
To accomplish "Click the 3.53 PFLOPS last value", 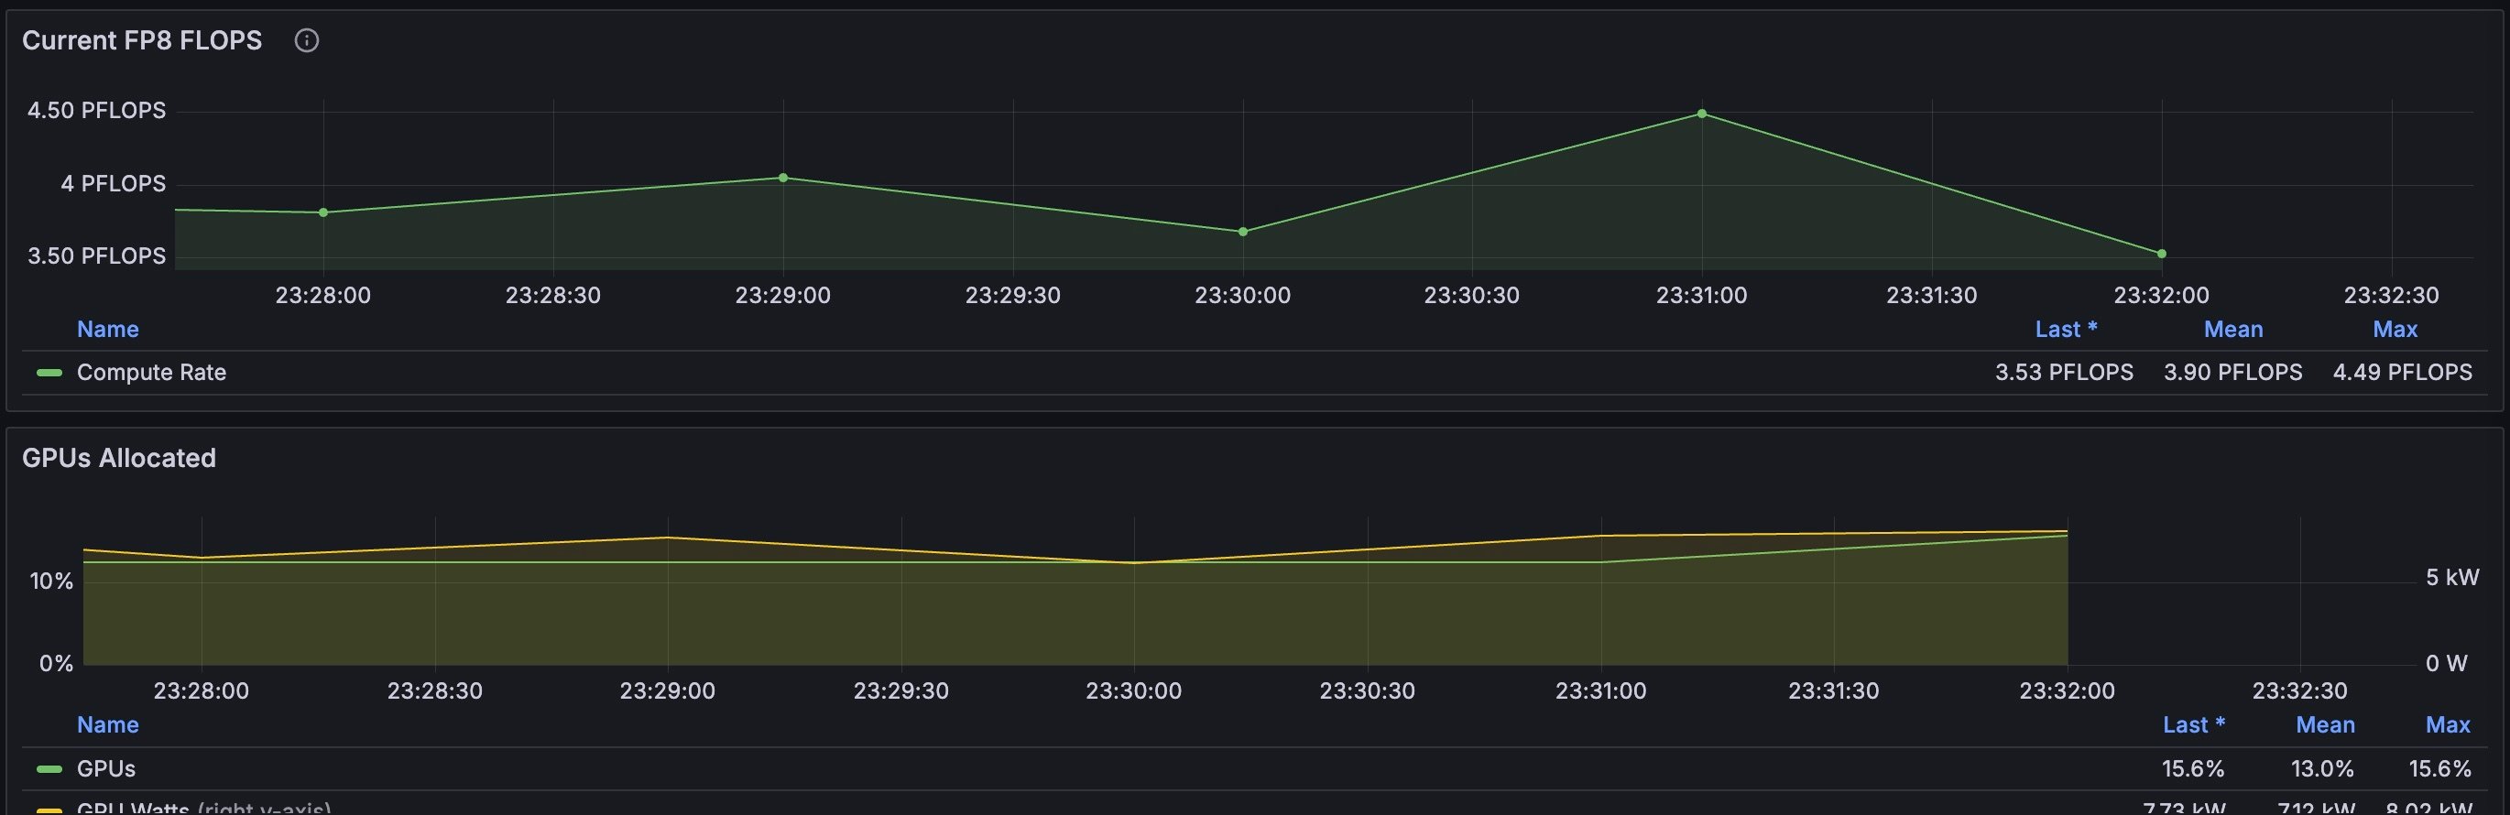I will click(x=2064, y=372).
